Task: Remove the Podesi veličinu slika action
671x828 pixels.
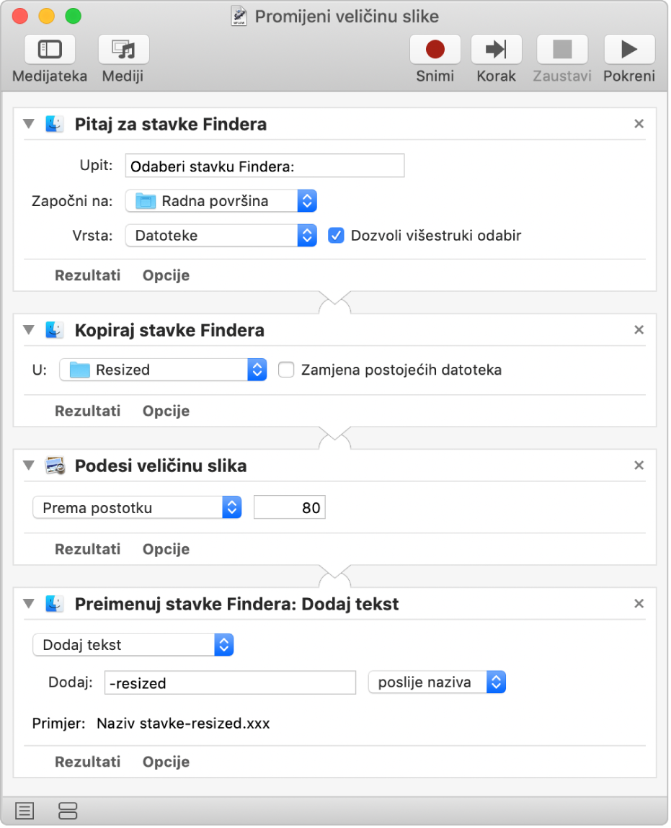Action: 639,466
